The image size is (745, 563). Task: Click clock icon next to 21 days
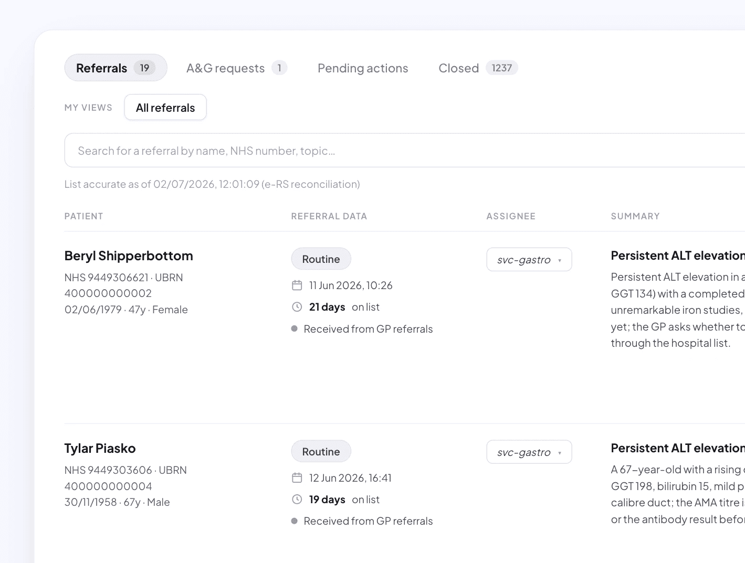coord(297,307)
